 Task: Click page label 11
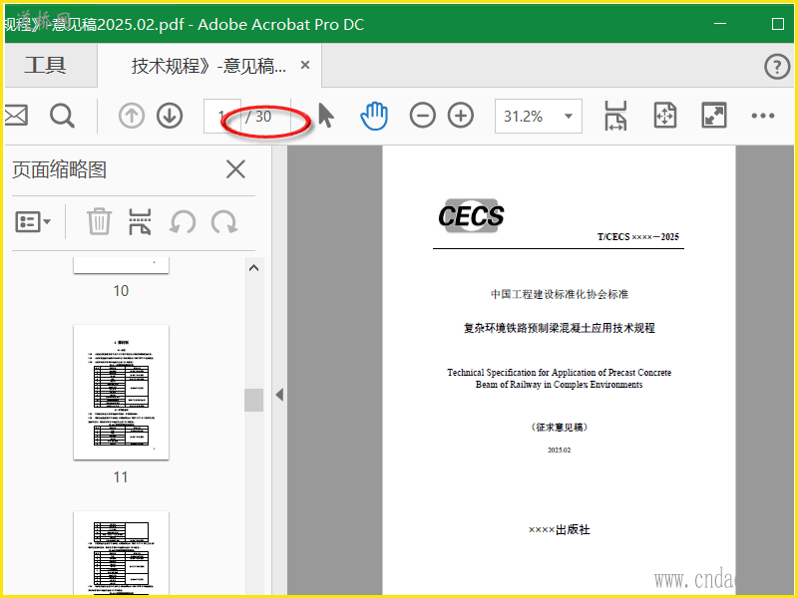click(x=121, y=477)
